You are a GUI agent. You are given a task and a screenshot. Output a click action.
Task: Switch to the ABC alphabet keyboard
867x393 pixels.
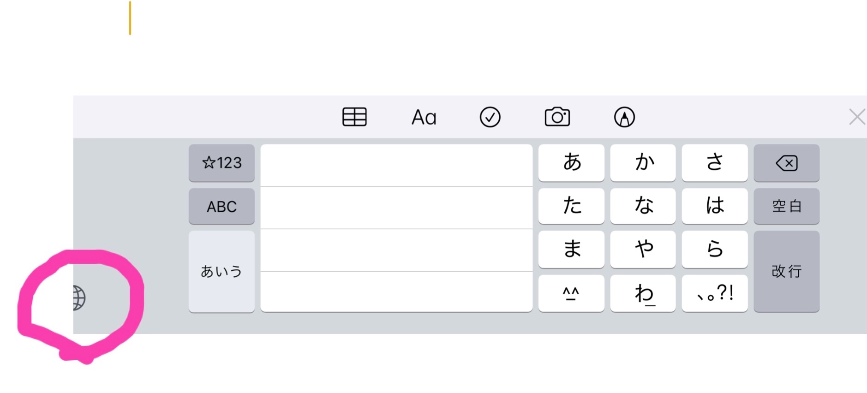221,206
